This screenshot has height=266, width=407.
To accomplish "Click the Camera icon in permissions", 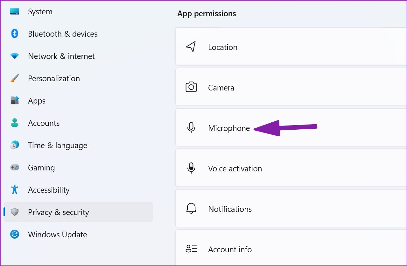I will tap(191, 87).
